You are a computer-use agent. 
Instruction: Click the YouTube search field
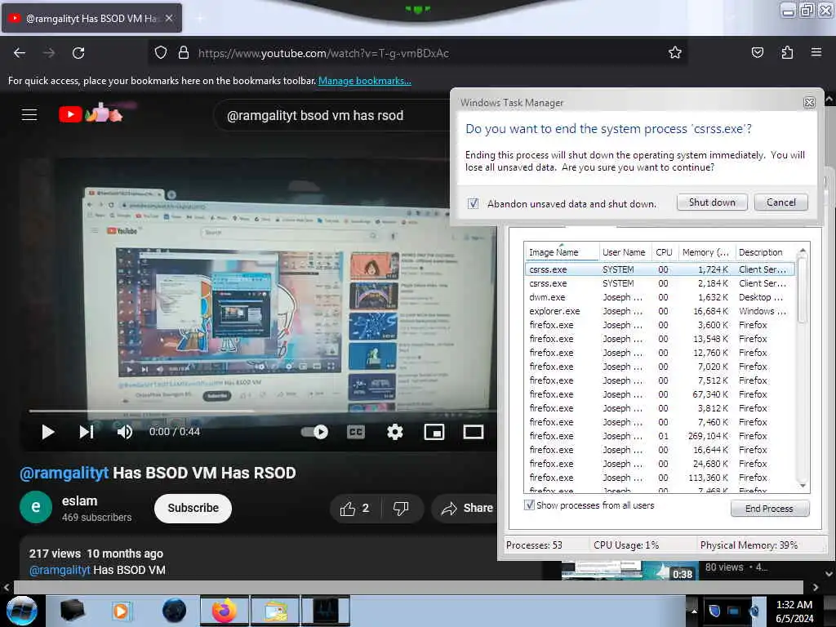coord(331,116)
